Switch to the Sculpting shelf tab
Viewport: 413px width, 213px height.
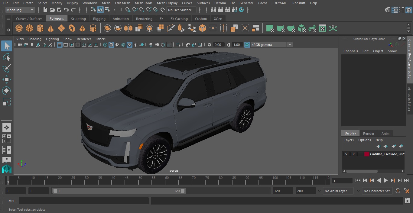point(78,19)
